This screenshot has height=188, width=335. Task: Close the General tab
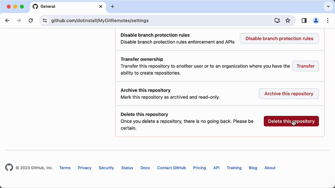tap(100, 7)
